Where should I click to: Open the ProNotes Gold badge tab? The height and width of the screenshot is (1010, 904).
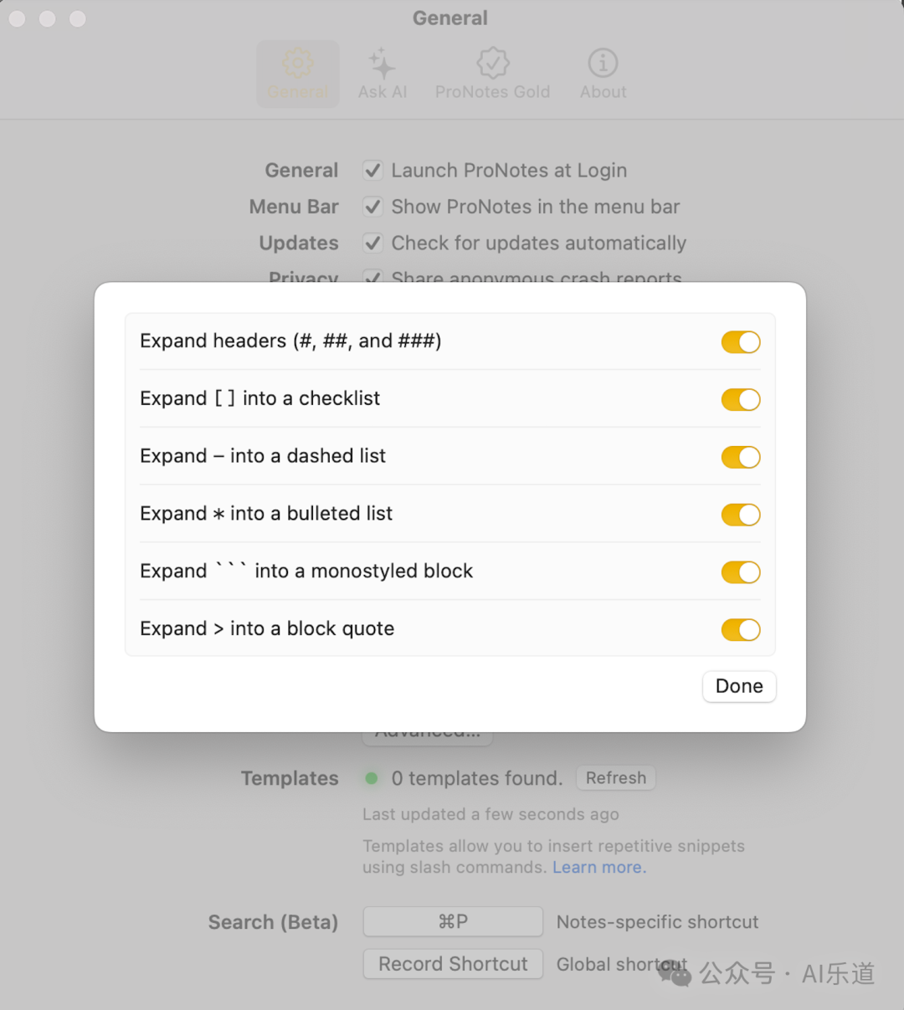point(492,74)
